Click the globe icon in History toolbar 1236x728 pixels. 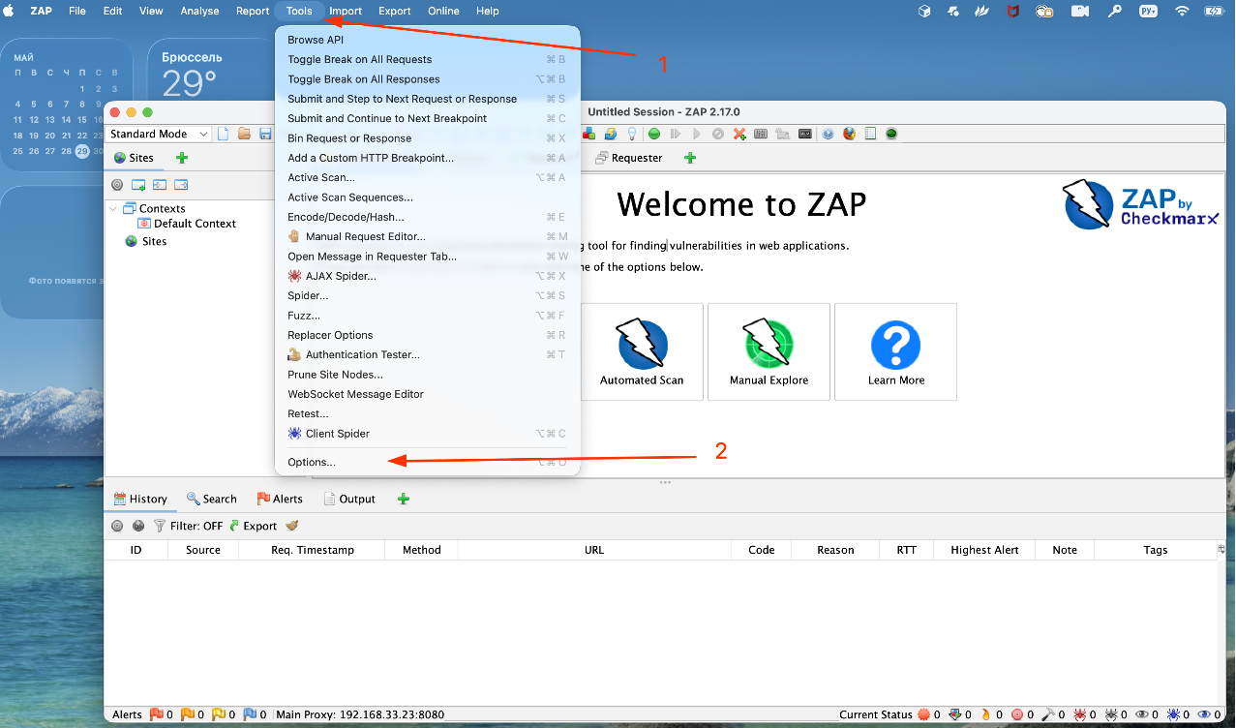(138, 526)
